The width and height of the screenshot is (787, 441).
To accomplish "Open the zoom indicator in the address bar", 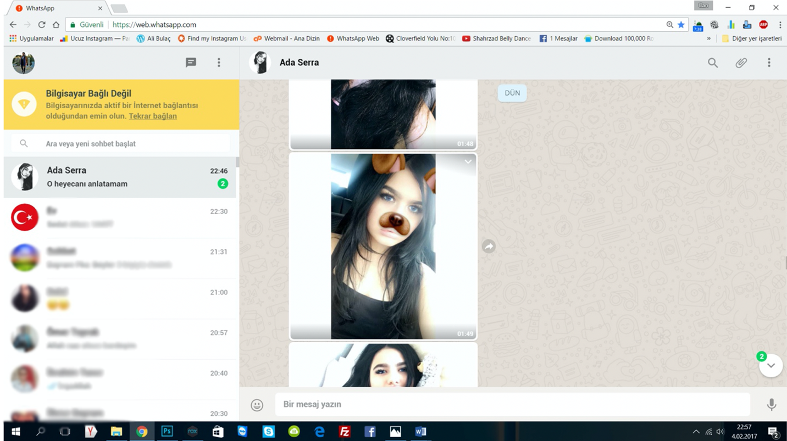I will coord(669,25).
